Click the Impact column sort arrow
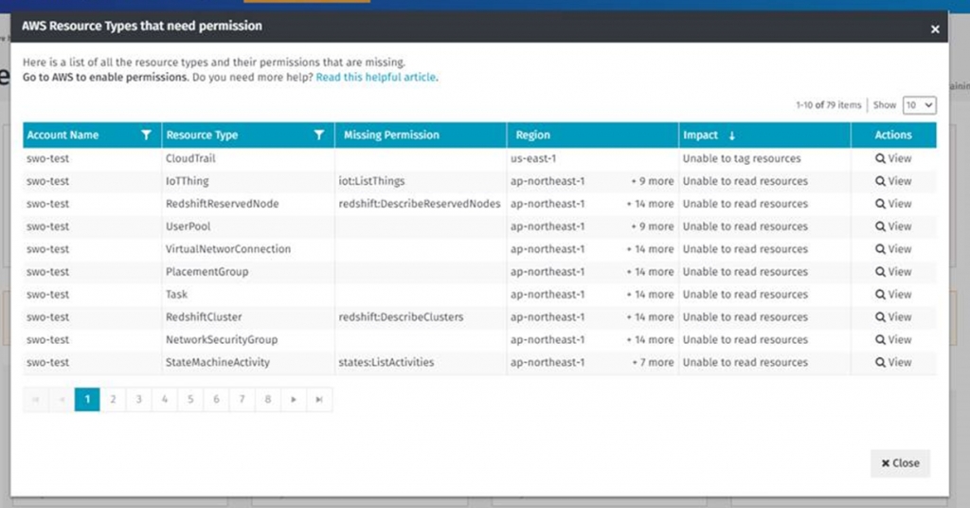 [x=731, y=136]
